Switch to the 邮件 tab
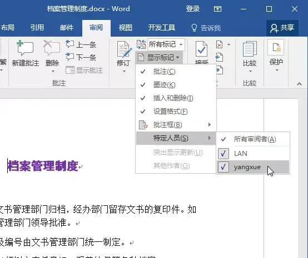 [x=67, y=28]
